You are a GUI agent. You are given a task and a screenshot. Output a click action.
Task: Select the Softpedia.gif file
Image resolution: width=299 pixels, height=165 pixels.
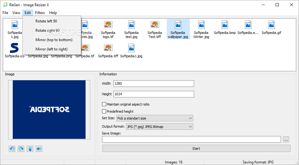(x=272, y=27)
